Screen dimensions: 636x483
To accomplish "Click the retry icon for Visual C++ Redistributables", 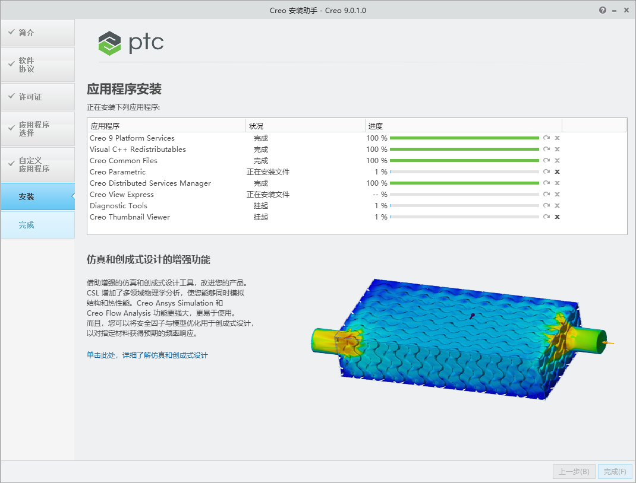I will click(546, 149).
